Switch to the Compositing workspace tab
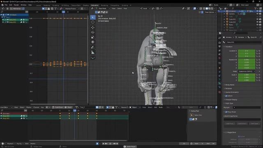 [x=115, y=5]
